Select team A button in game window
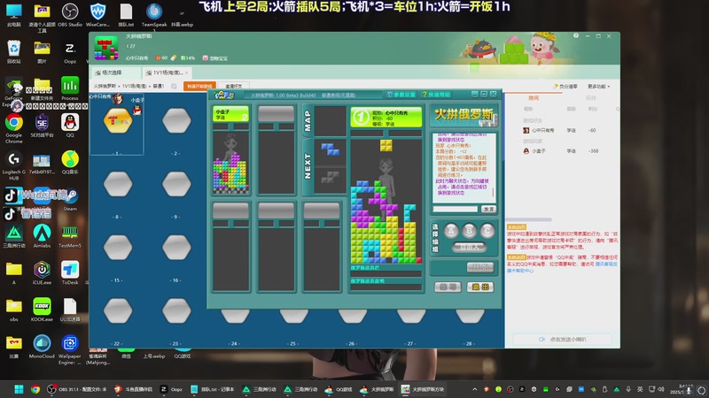The height and width of the screenshot is (398, 709). point(451,231)
